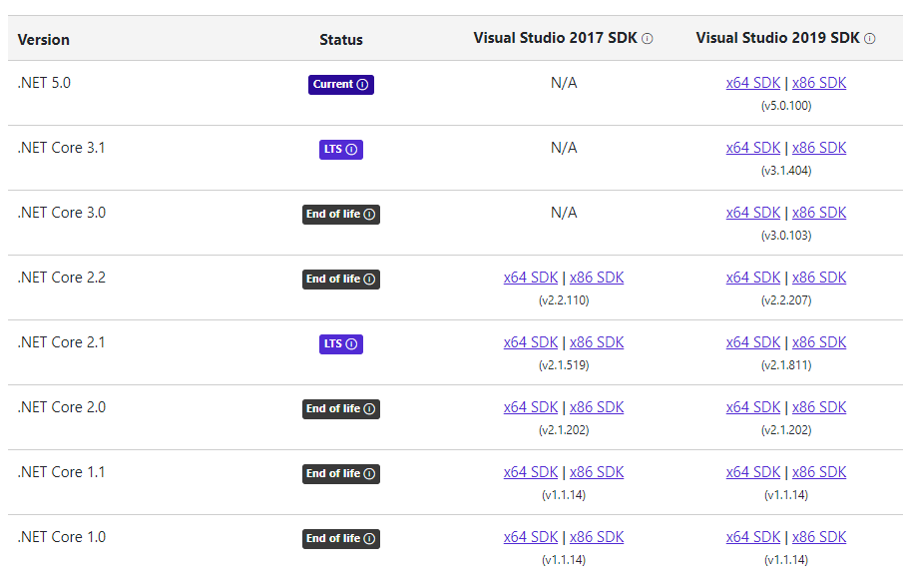Open .NET Core 3.0 x86 SDK link
This screenshot has width=903, height=584.
[819, 213]
